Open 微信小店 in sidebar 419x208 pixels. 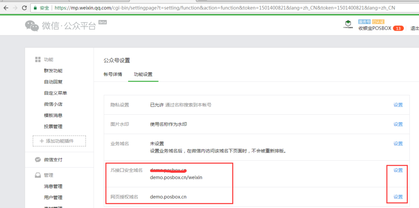53,104
